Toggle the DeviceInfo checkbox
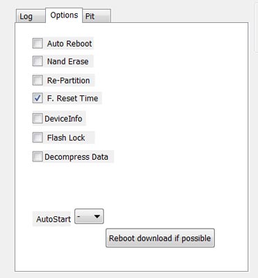This screenshot has width=258, height=278. coord(38,118)
